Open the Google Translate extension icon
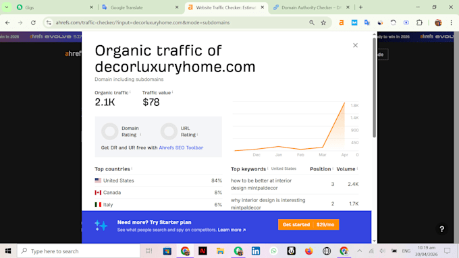This screenshot has height=258, width=459. (367, 22)
